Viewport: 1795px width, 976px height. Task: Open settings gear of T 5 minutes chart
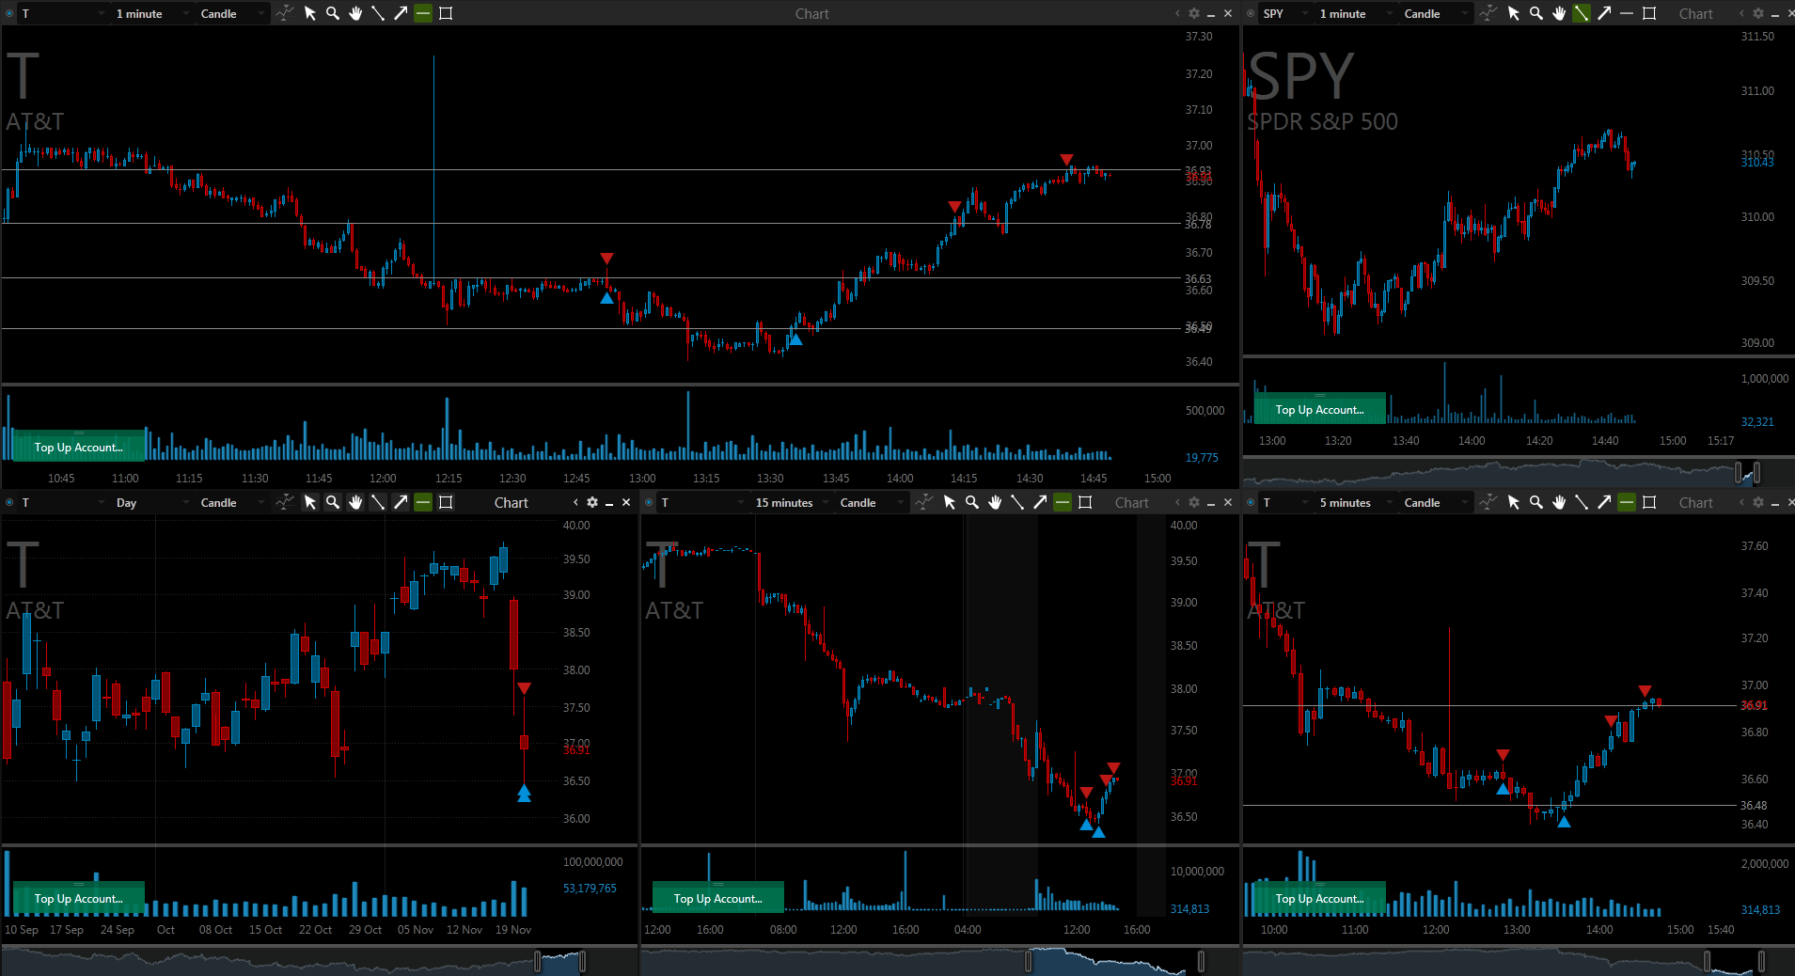[x=1758, y=502]
